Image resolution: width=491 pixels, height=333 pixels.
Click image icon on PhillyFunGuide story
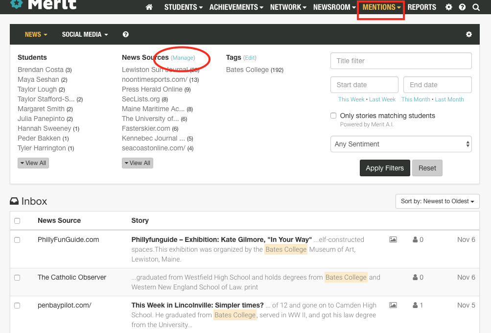pos(393,239)
